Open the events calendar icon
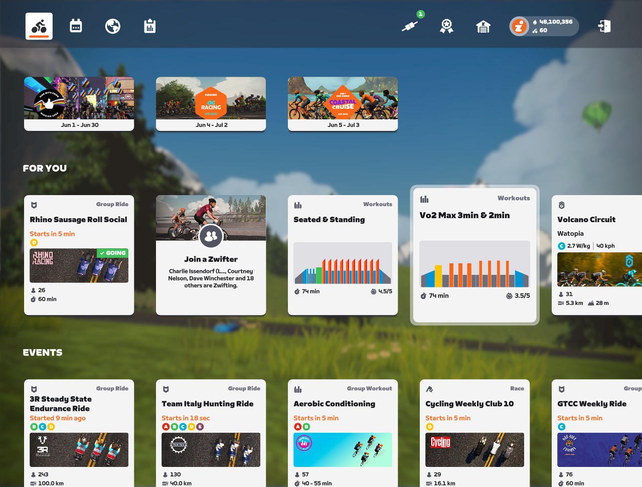 (76, 26)
